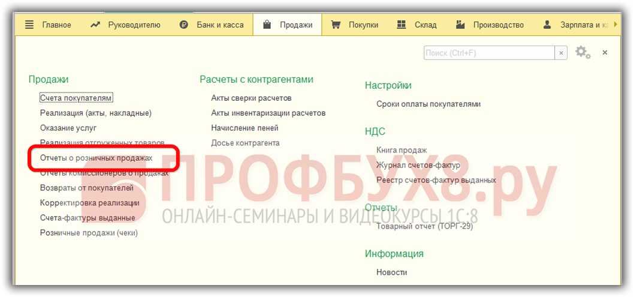Open Отчеты о розничных продажах
This screenshot has height=297, width=634.
pyautogui.click(x=96, y=158)
